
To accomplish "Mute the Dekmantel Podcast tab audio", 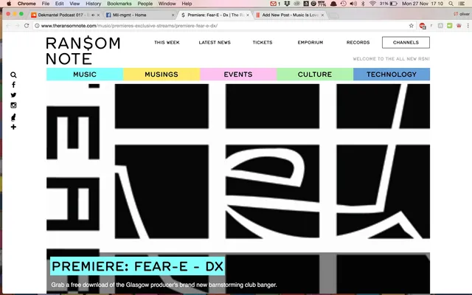I will 93,15.
